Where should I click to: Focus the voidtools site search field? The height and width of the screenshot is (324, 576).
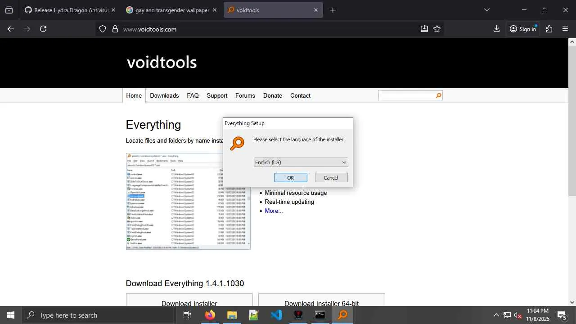(x=407, y=95)
